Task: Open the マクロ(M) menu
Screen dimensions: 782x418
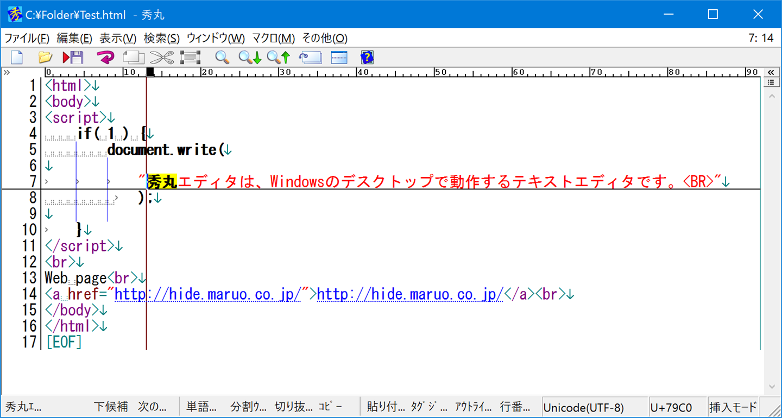Action: 273,39
